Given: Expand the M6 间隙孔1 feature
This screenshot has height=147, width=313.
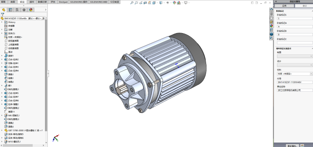Looking at the screenshot, I should [2, 115].
